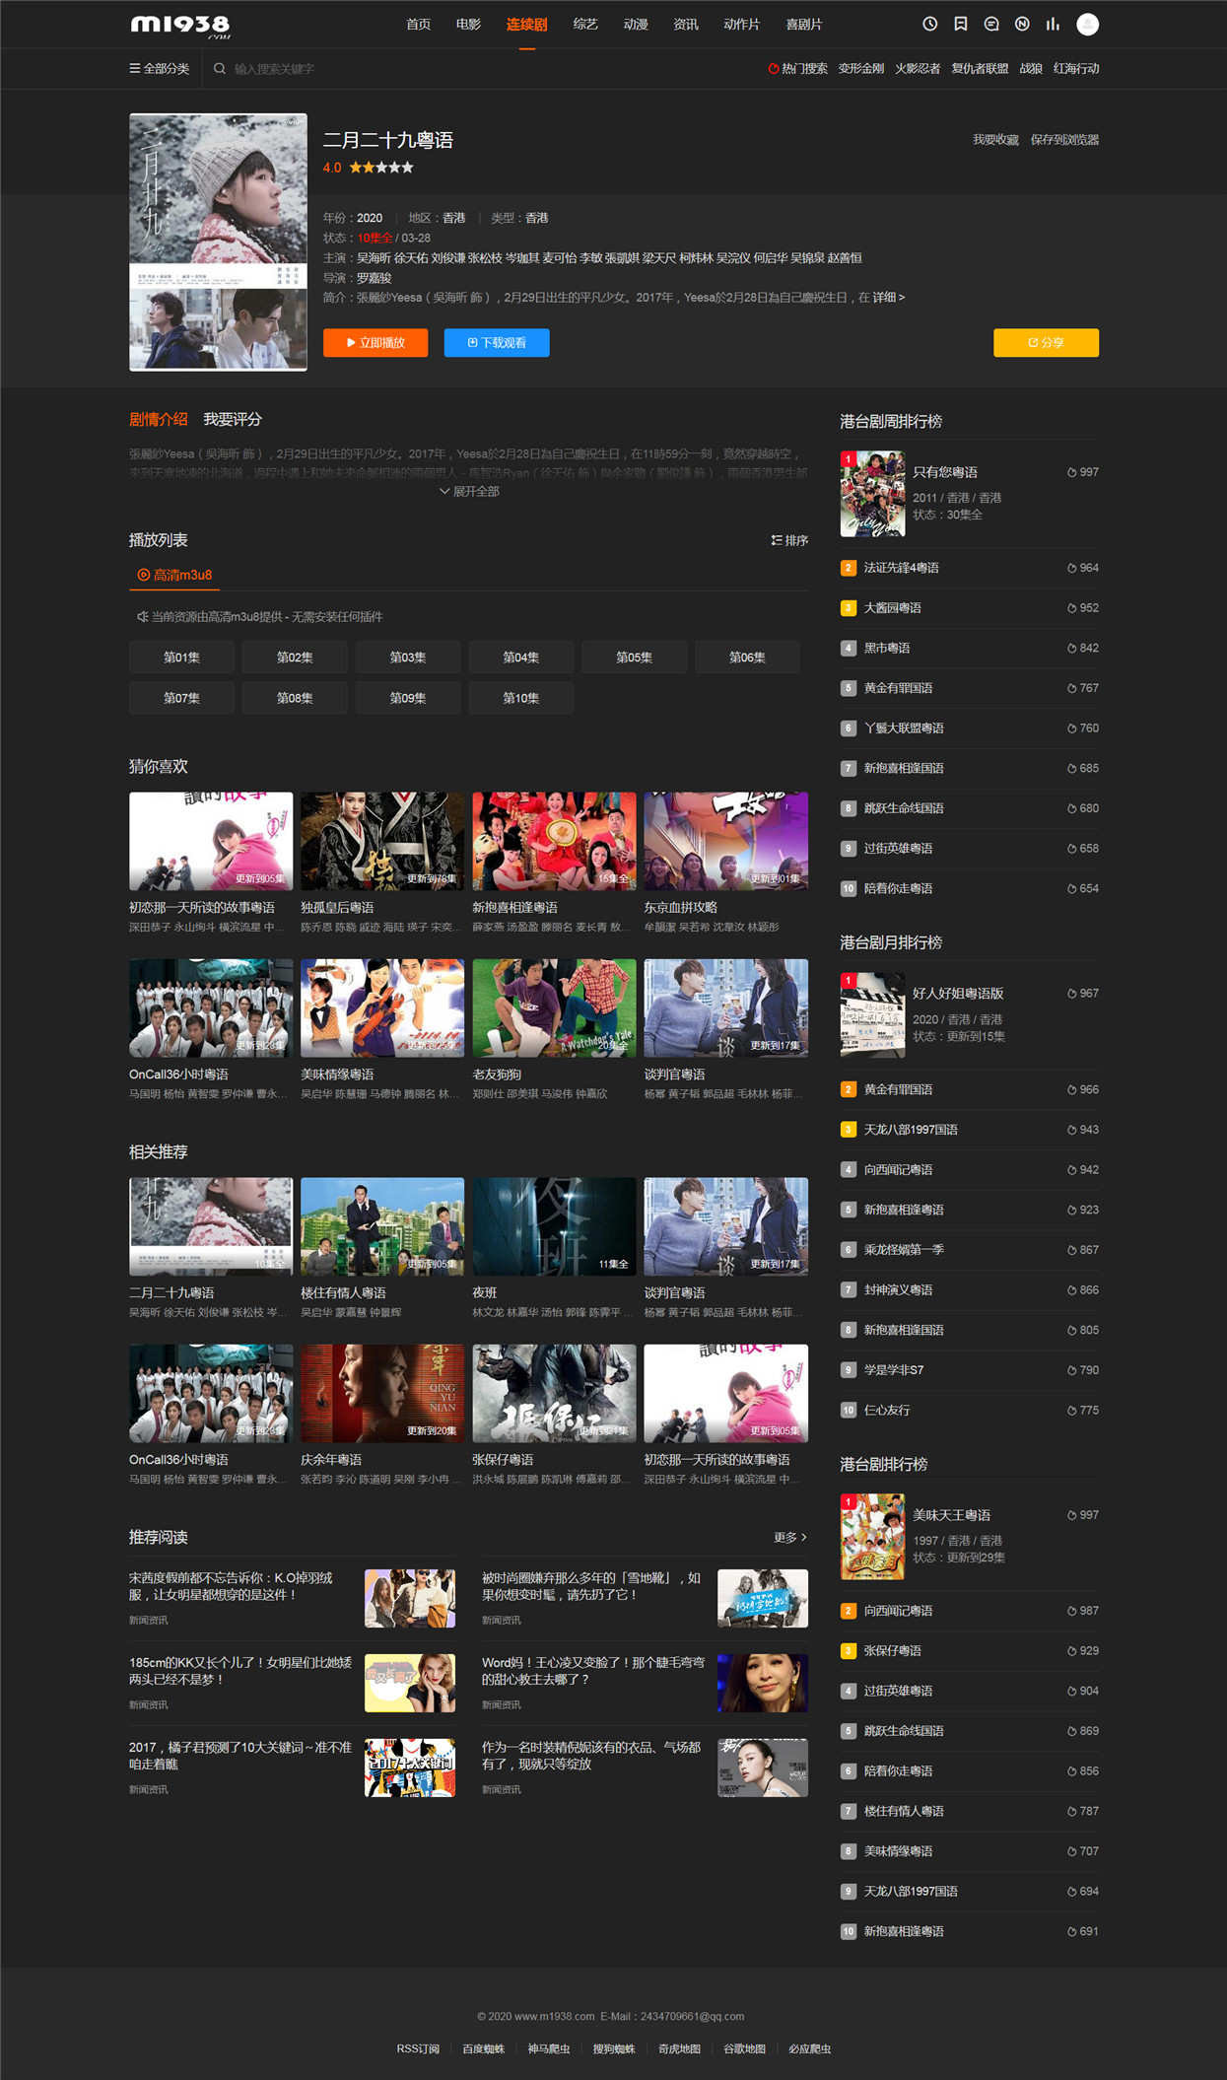This screenshot has height=2080, width=1227.
Task: Open the 独孤皇后粤语 thumbnail
Action: tap(382, 841)
